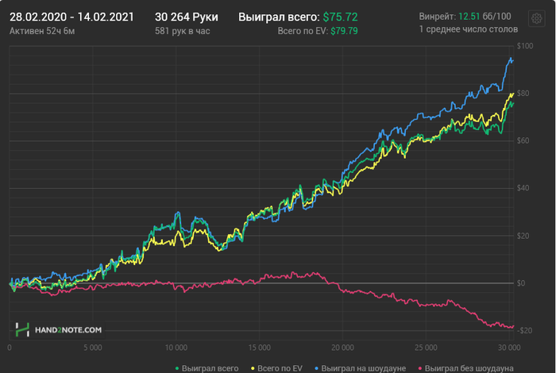Click the date range 28.02.2020 - 14.02.2021

[x=71, y=17]
